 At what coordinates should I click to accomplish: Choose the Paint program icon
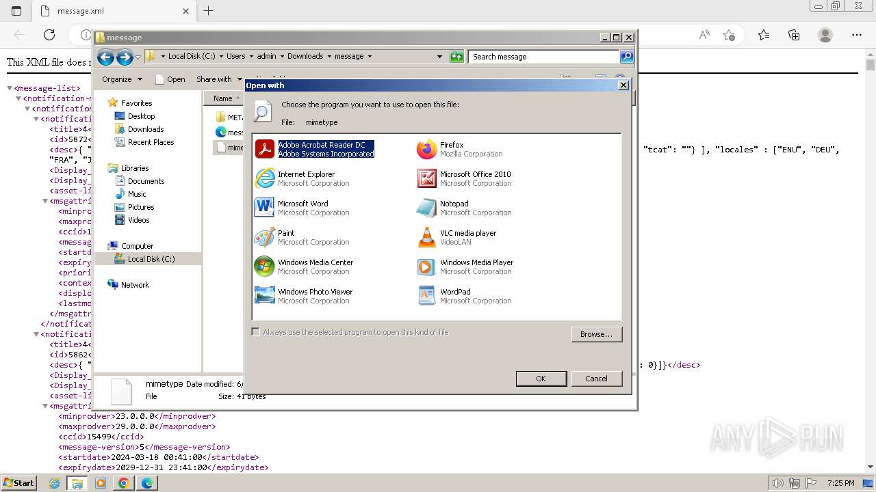coord(265,237)
